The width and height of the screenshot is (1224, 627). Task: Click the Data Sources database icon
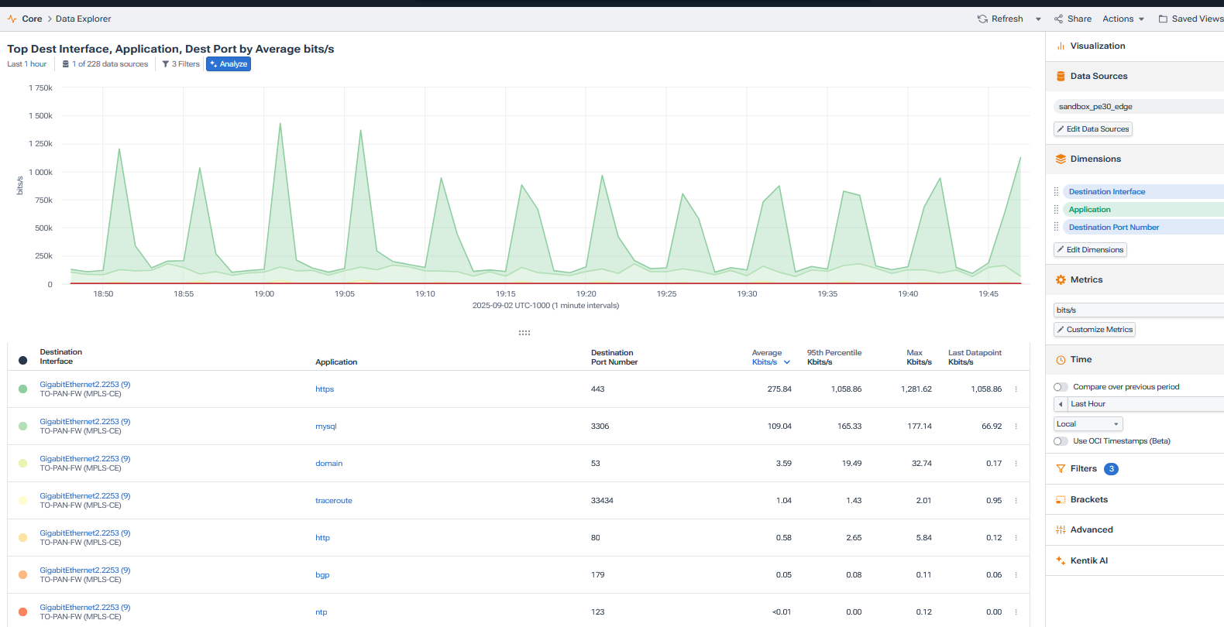point(1061,76)
